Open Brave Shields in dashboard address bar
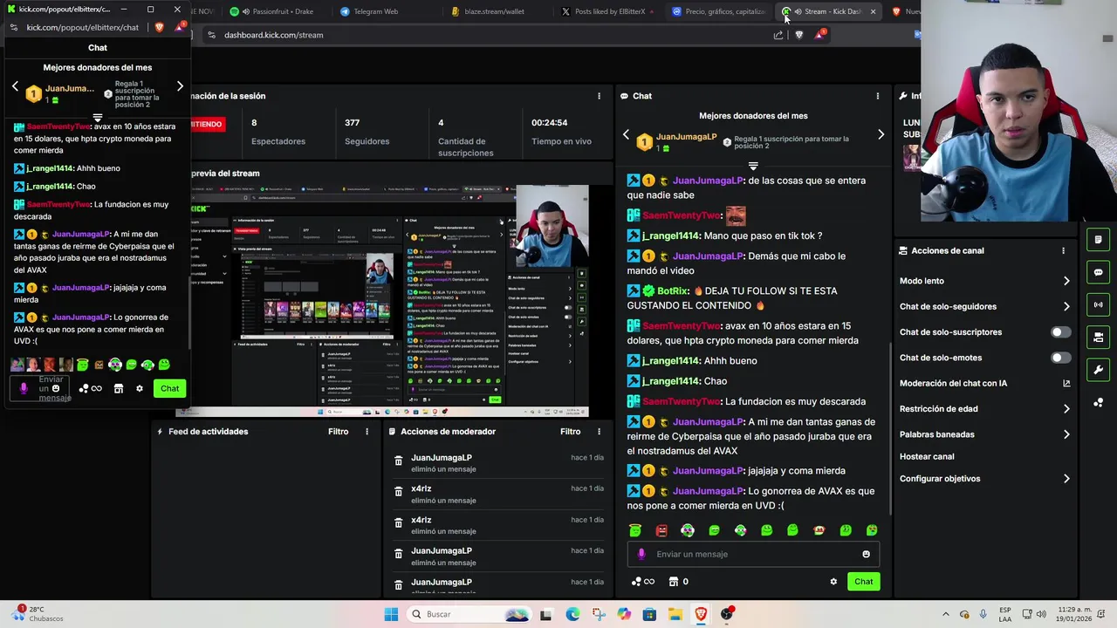This screenshot has height=628, width=1117. pos(798,35)
